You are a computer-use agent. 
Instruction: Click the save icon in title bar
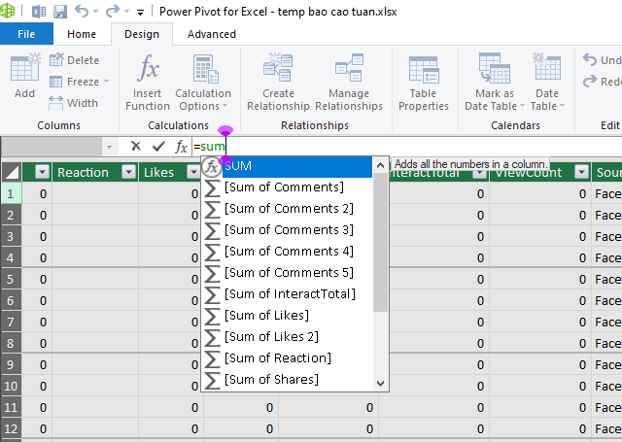click(60, 12)
